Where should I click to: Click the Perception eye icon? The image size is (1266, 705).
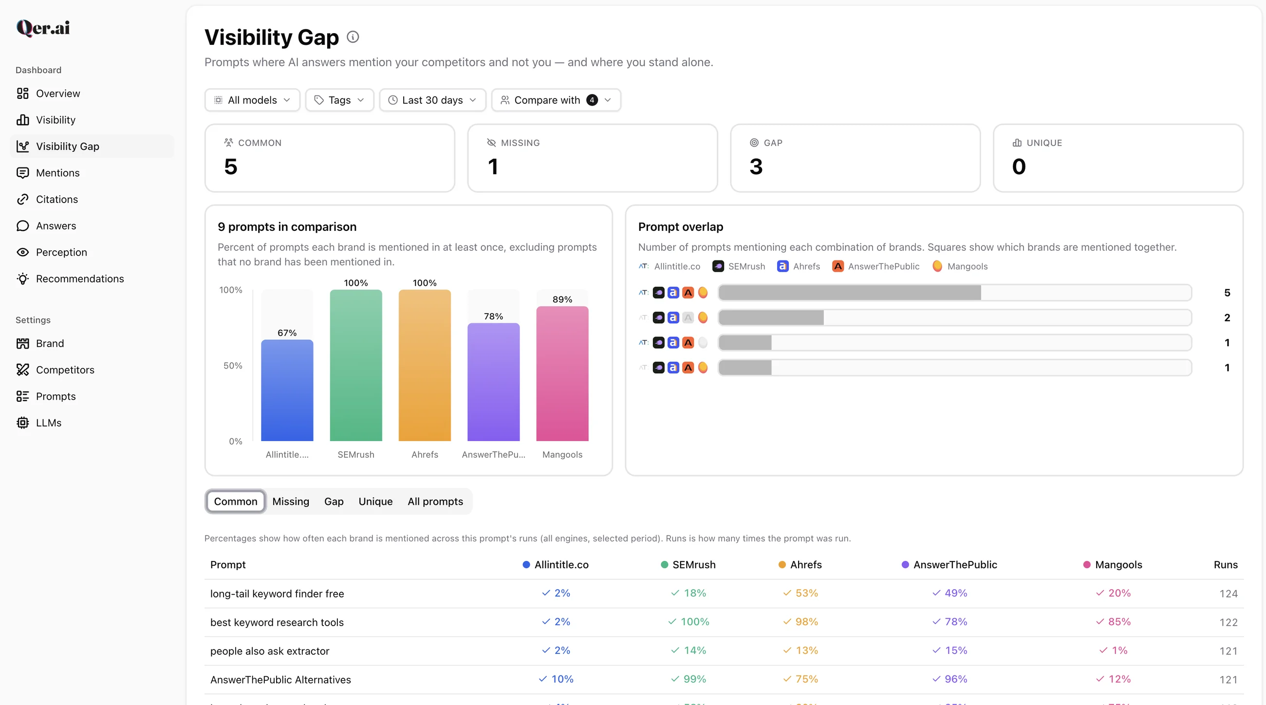22,253
